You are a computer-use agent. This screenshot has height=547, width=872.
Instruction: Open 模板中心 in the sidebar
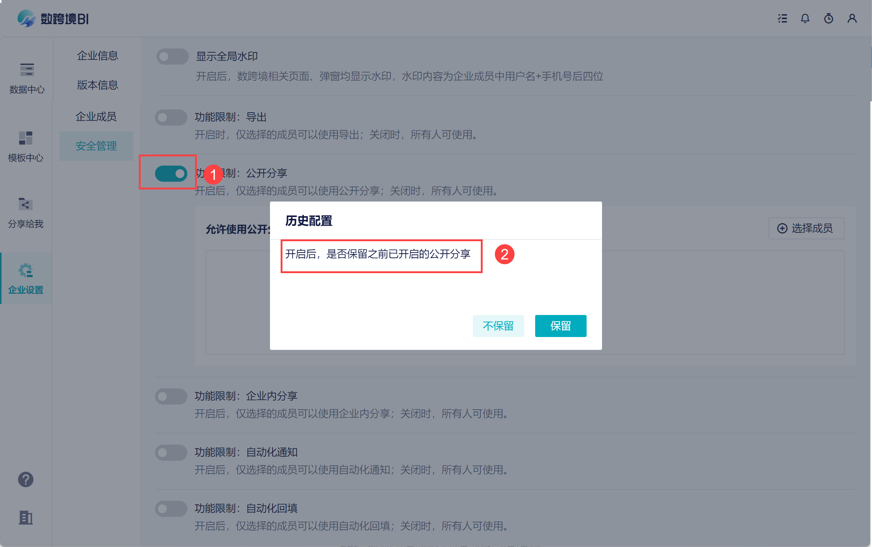click(x=26, y=146)
